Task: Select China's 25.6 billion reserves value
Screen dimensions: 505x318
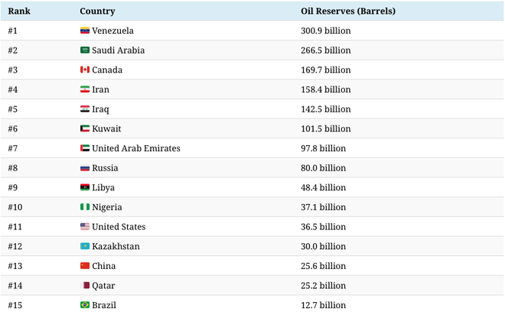Action: (323, 266)
